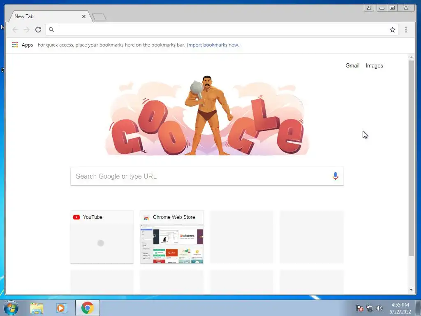Image resolution: width=421 pixels, height=316 pixels.
Task: Open Windows Explorer from the taskbar
Action: [x=37, y=308]
